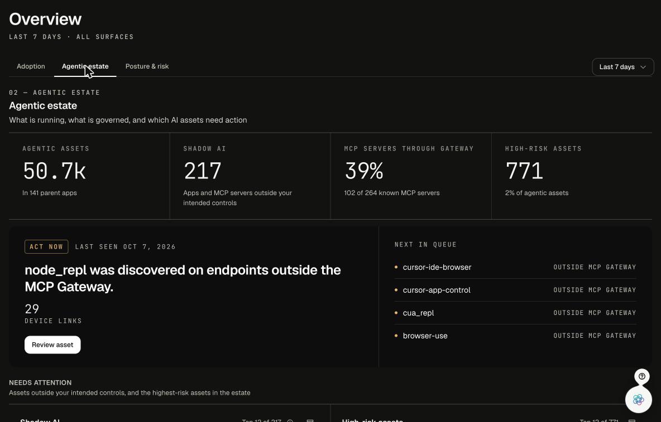661x422 pixels.
Task: Open the AI assistant flower icon
Action: (x=638, y=399)
